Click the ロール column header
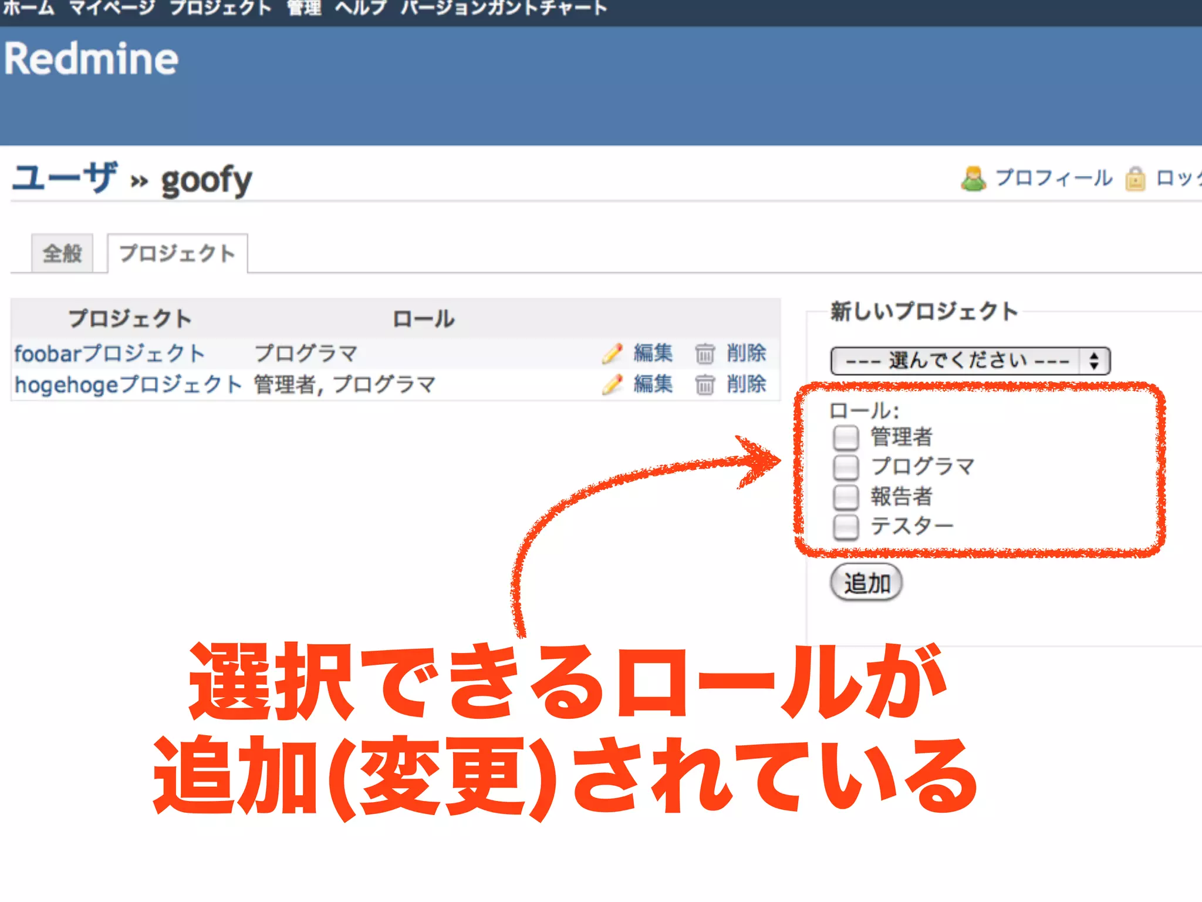The height and width of the screenshot is (902, 1202). [424, 319]
